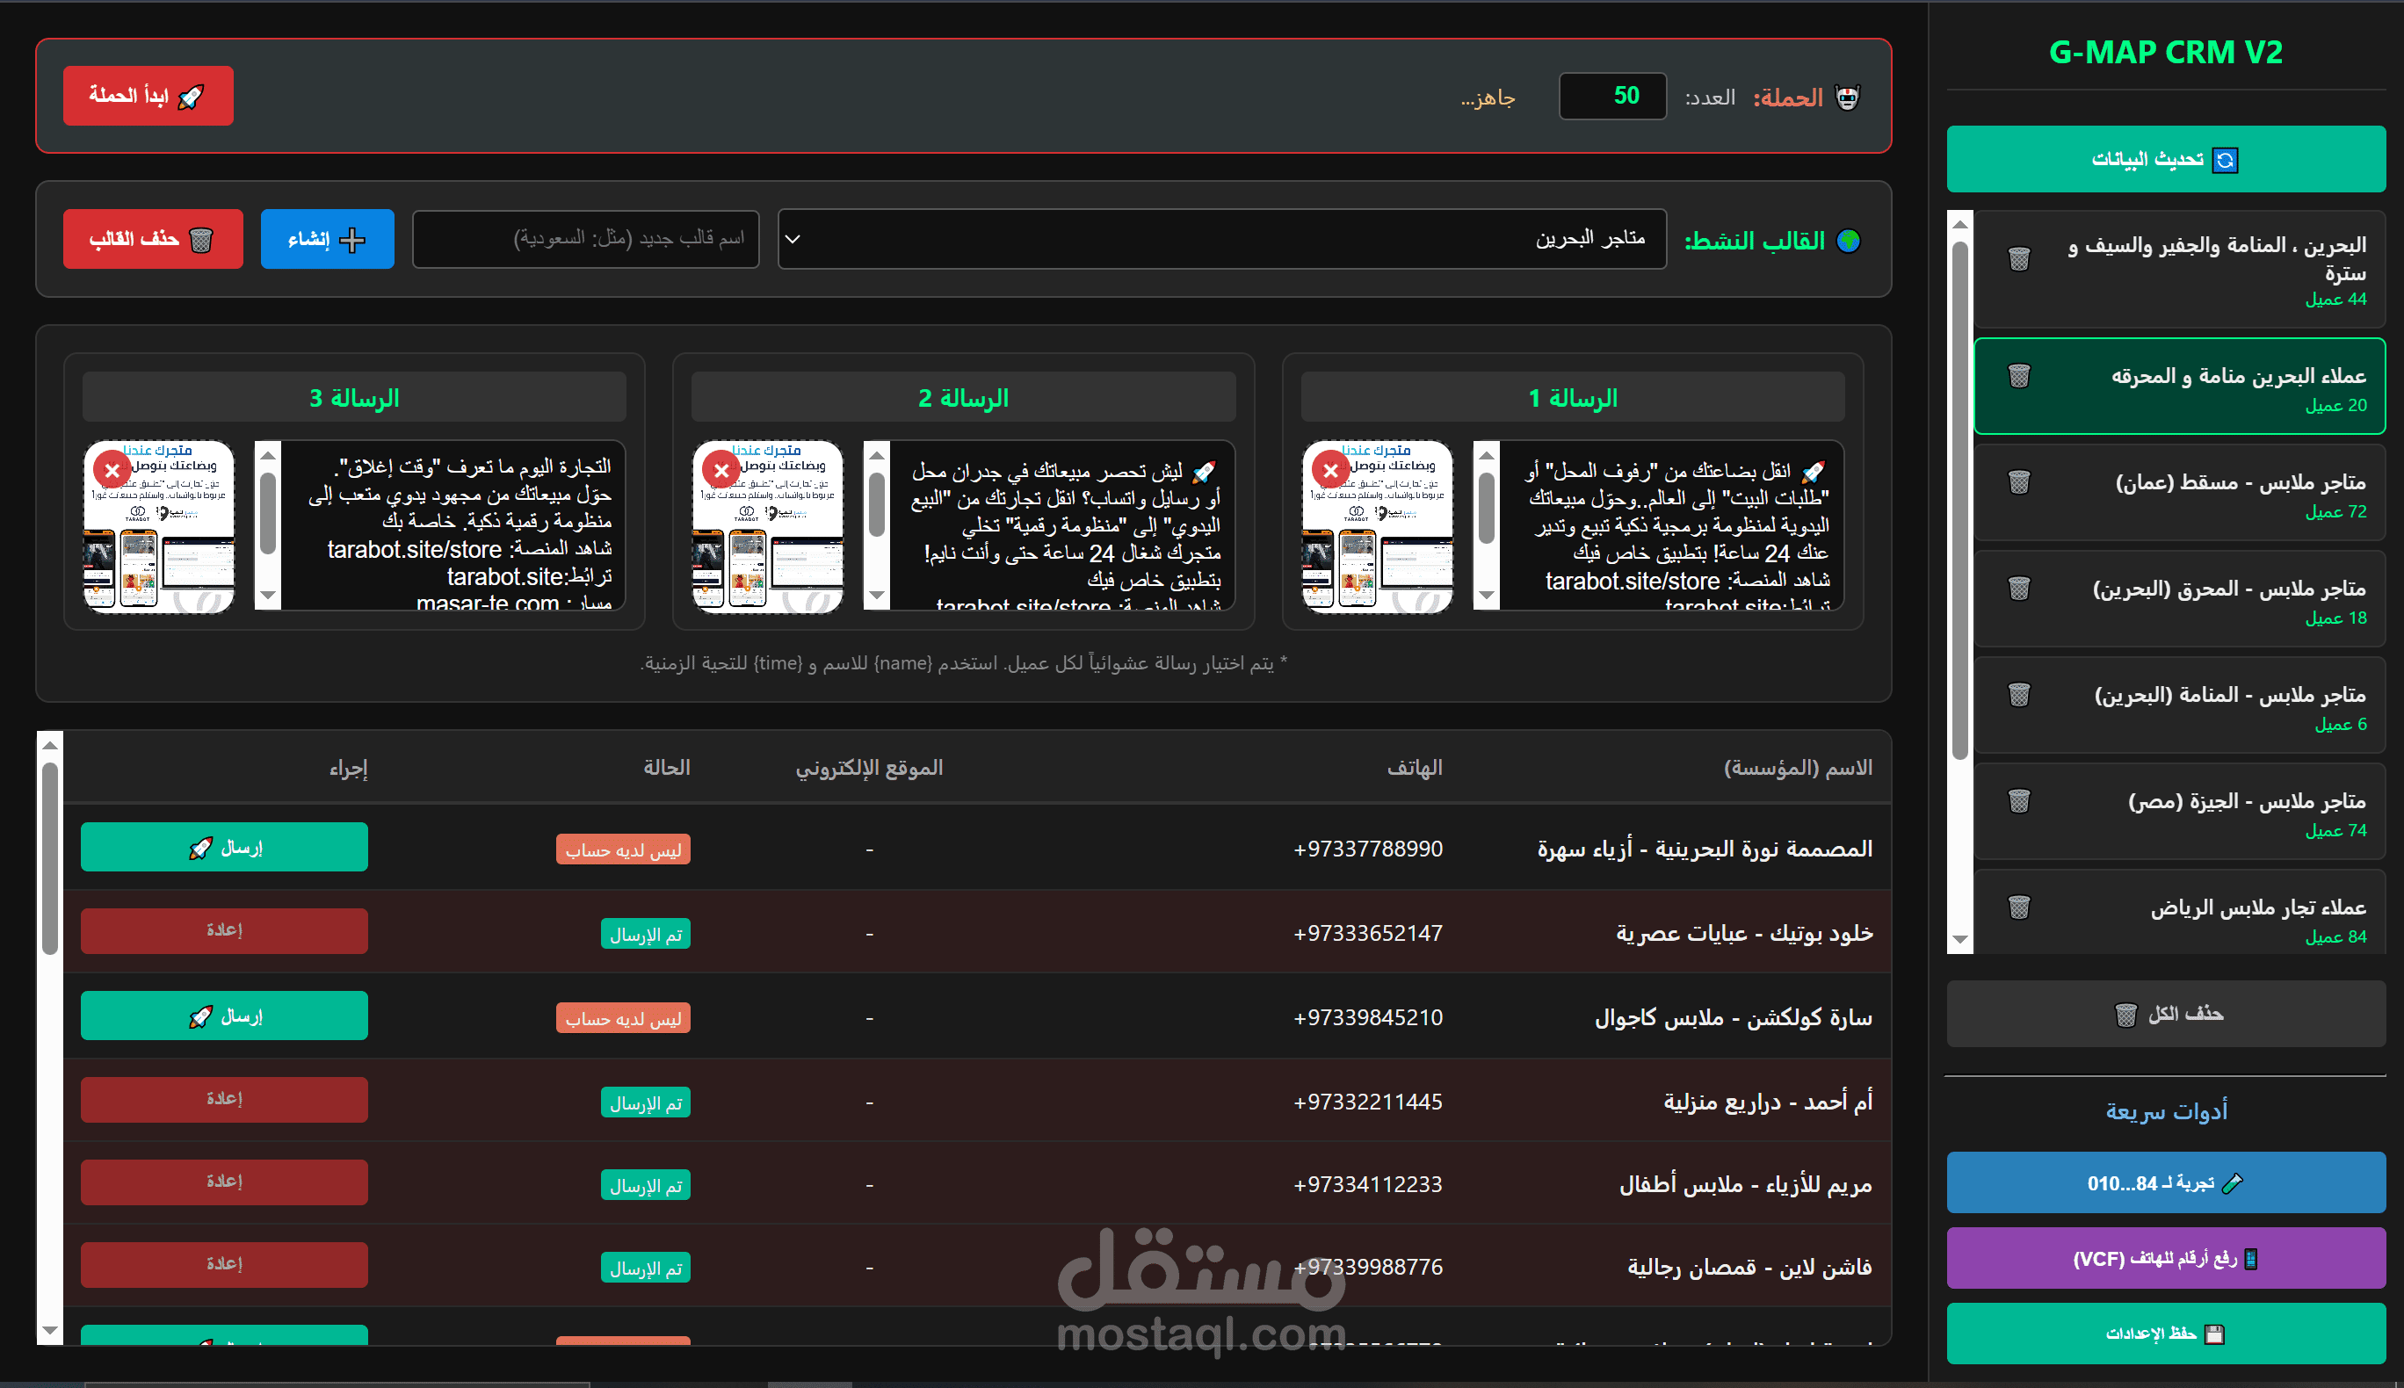Click trash icon for 'عملاء تجار ملابس الرياض'

[x=2019, y=907]
